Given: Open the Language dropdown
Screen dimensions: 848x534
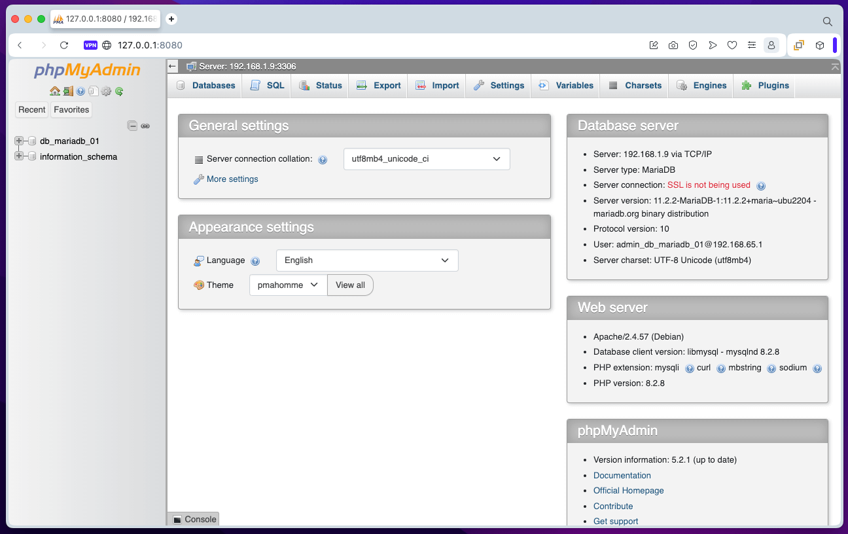Looking at the screenshot, I should (x=366, y=260).
